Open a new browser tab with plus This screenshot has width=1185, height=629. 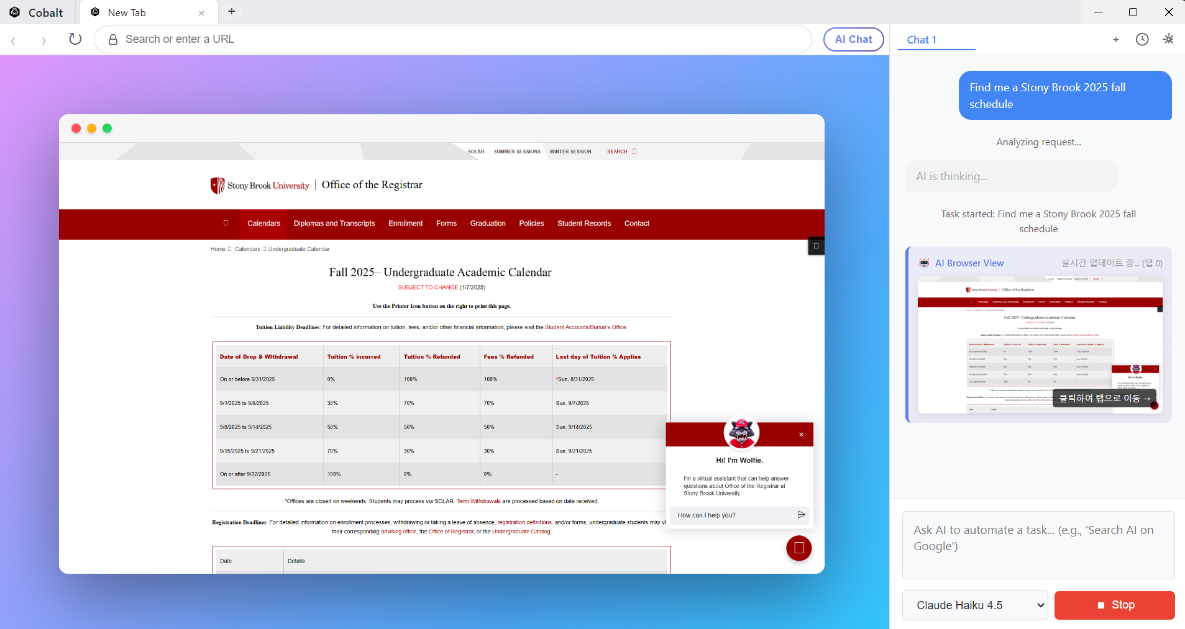click(232, 12)
